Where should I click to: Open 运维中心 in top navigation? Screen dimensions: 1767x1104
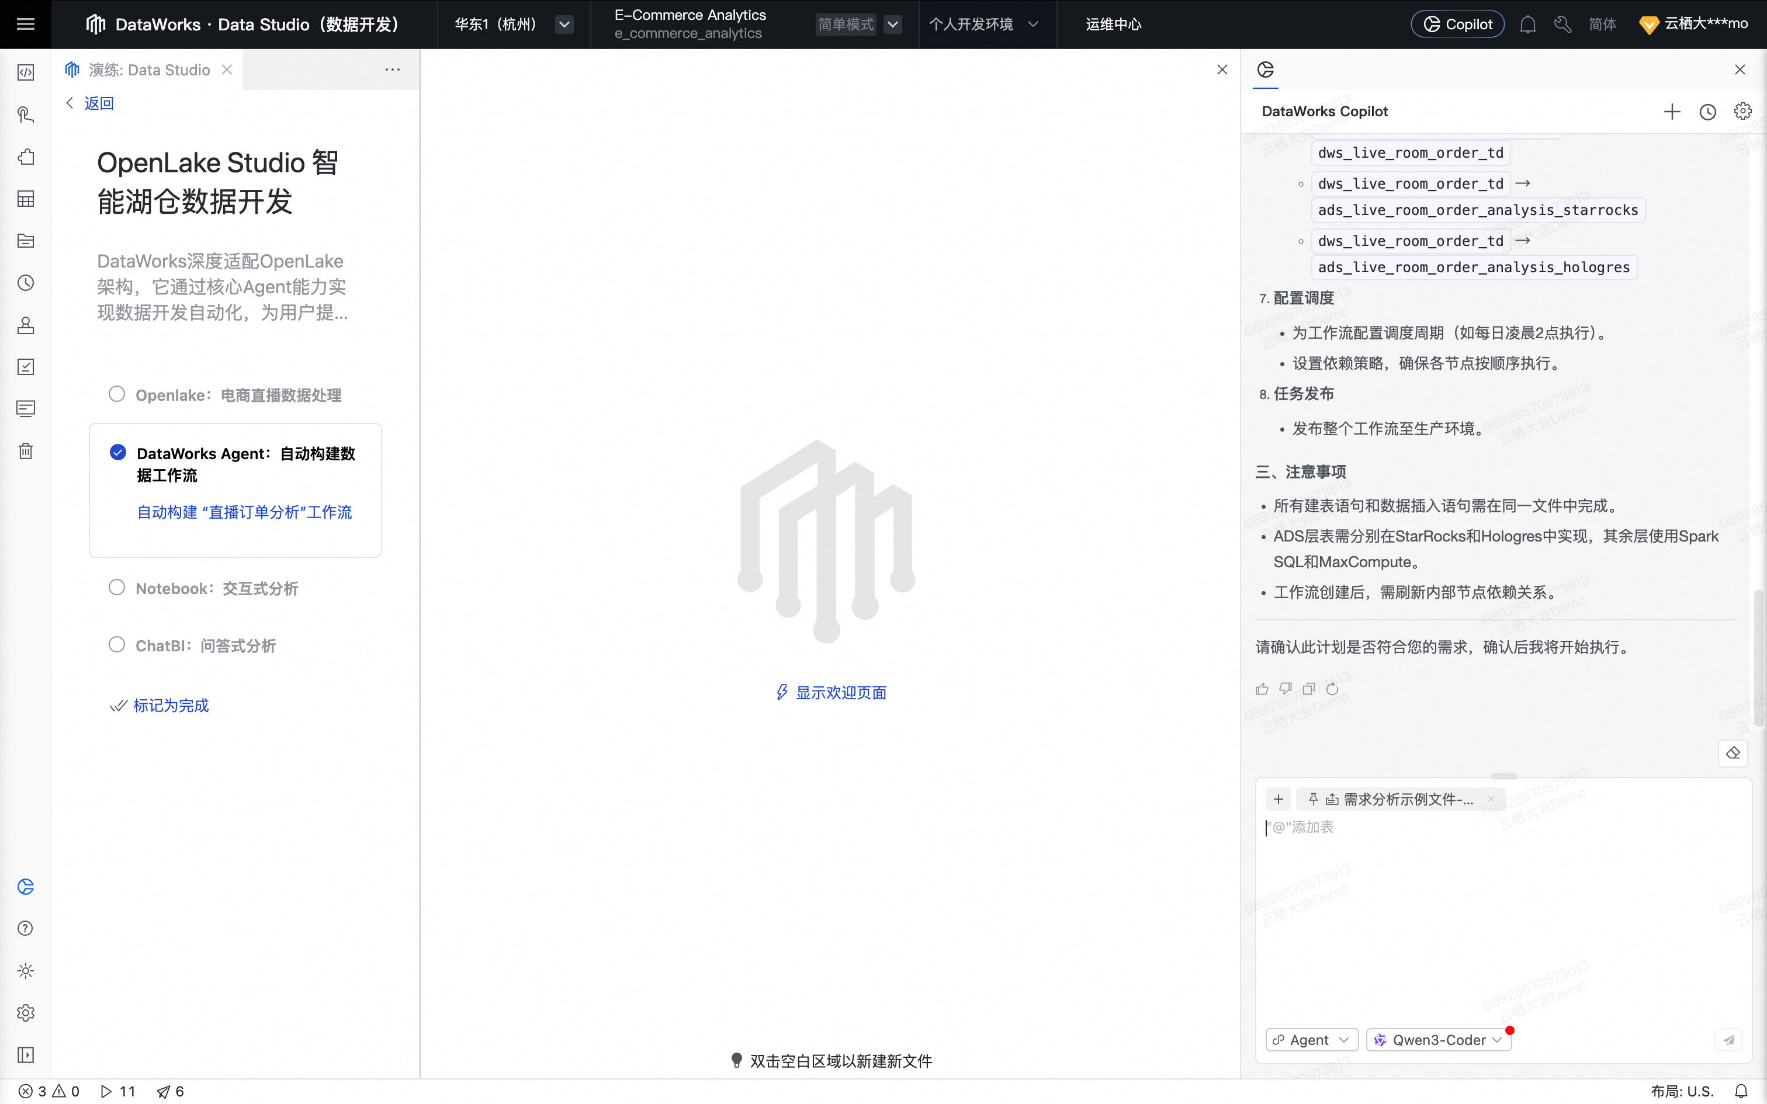pyautogui.click(x=1113, y=25)
